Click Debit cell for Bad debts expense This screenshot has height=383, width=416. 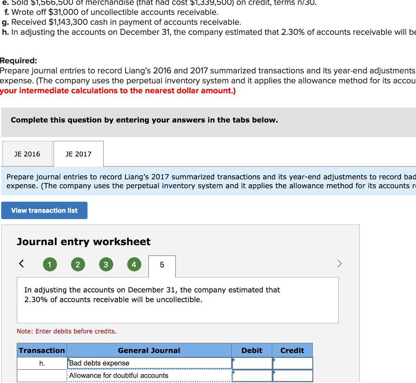(x=252, y=363)
